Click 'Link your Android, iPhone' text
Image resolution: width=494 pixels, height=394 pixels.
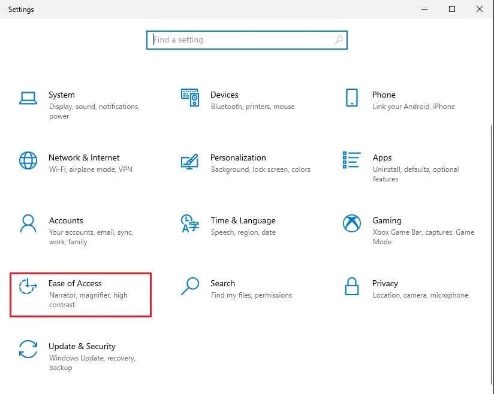[414, 107]
